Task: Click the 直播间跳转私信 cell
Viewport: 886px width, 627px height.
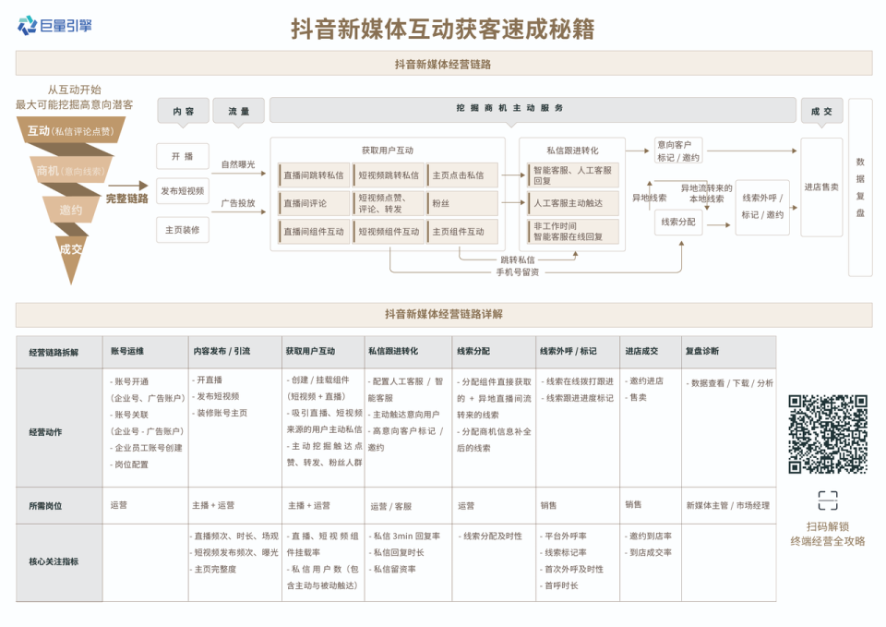Action: click(314, 175)
